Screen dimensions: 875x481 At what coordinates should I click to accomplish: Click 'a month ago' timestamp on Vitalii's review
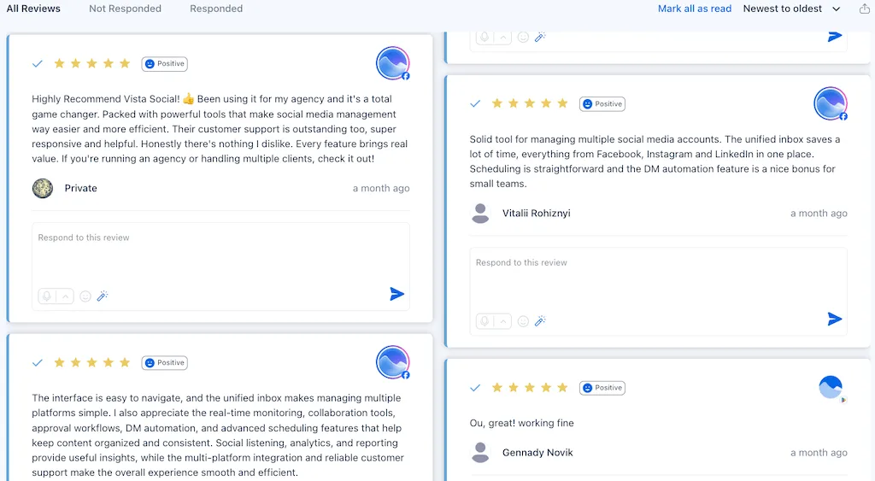click(x=819, y=214)
